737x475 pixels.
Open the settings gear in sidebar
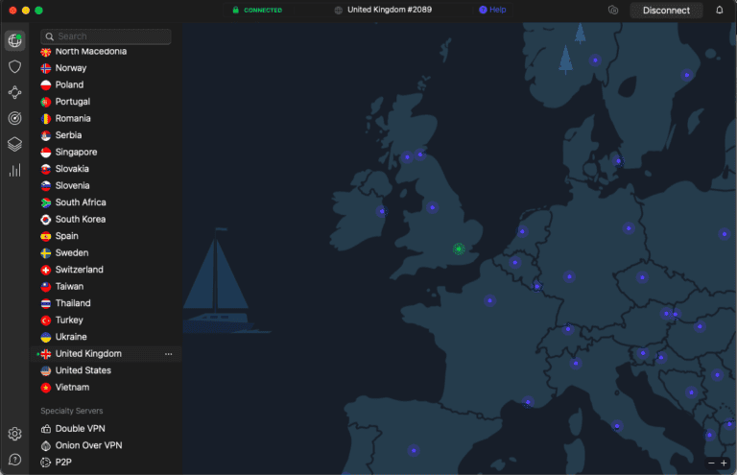(x=14, y=434)
